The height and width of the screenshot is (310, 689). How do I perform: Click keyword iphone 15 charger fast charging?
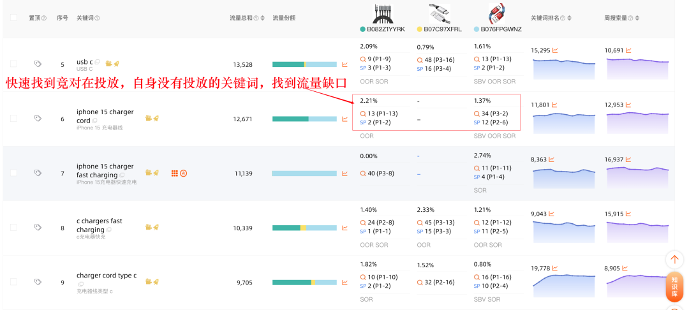(x=105, y=170)
